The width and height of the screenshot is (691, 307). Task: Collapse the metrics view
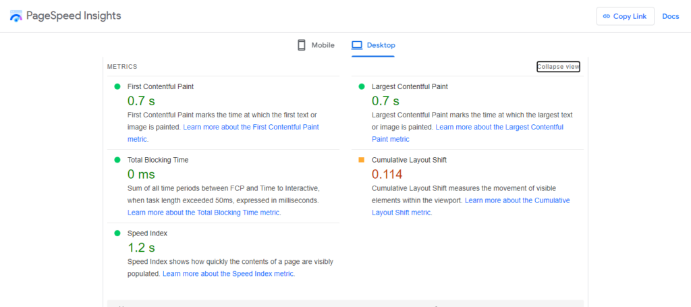[x=558, y=66]
